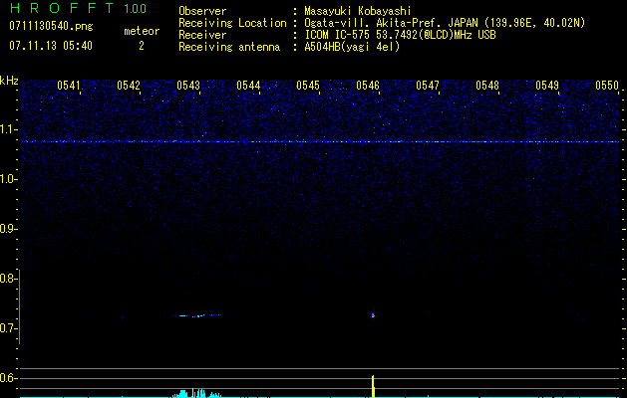Screen dimensions: 627x398
Task: Click the 'Receiving antenna' field label
Action: point(229,47)
